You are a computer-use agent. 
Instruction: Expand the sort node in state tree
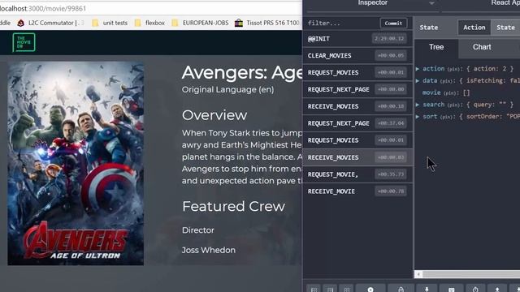[x=418, y=117]
